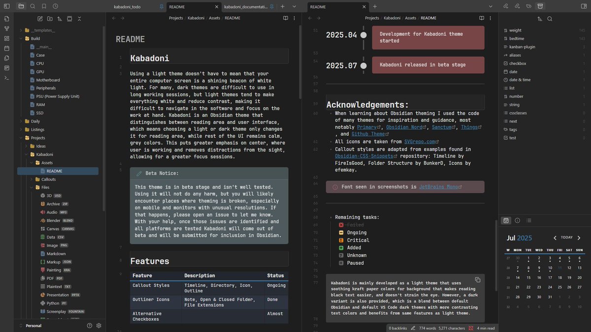Open tab list dropdown in right tab group
Image resolution: width=591 pixels, height=332 pixels.
coord(491,6)
